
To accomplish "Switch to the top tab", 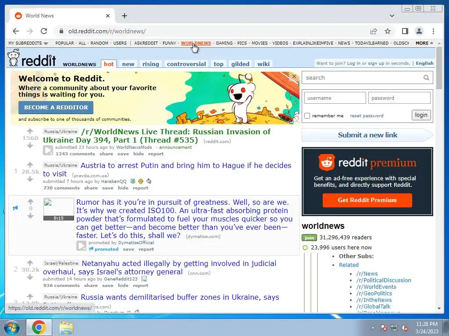I will click(218, 64).
